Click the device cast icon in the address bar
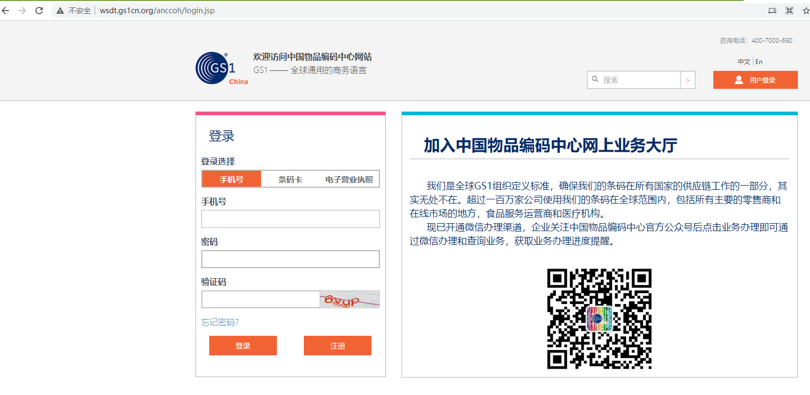The width and height of the screenshot is (810, 395). coord(772,11)
